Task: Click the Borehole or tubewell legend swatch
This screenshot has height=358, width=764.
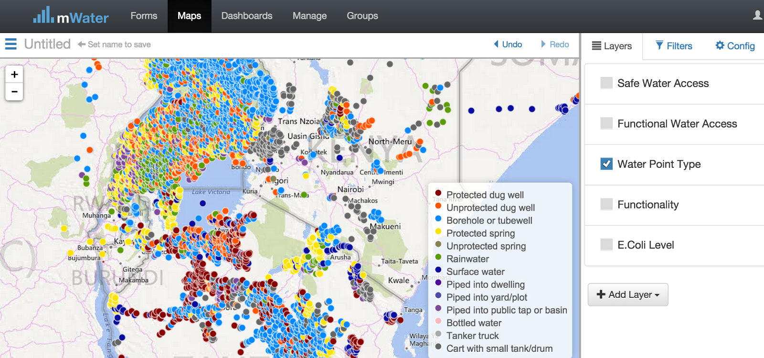Action: (x=438, y=219)
